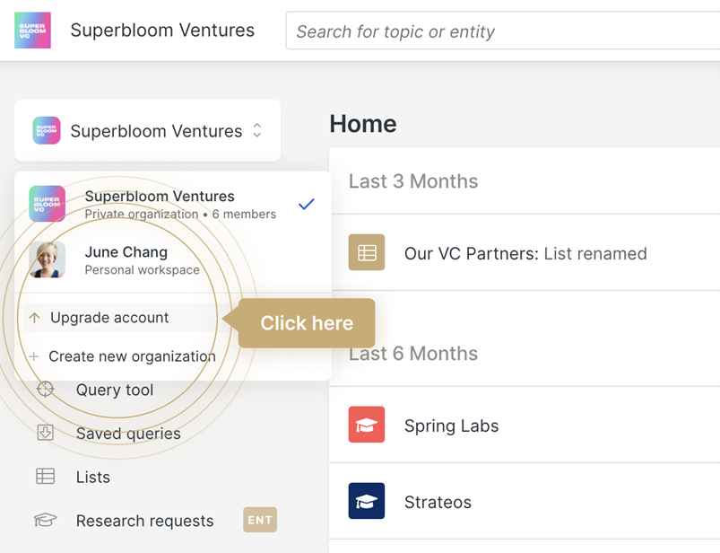The image size is (720, 553).
Task: Switch to June Chang personal workspace
Action: (x=142, y=259)
